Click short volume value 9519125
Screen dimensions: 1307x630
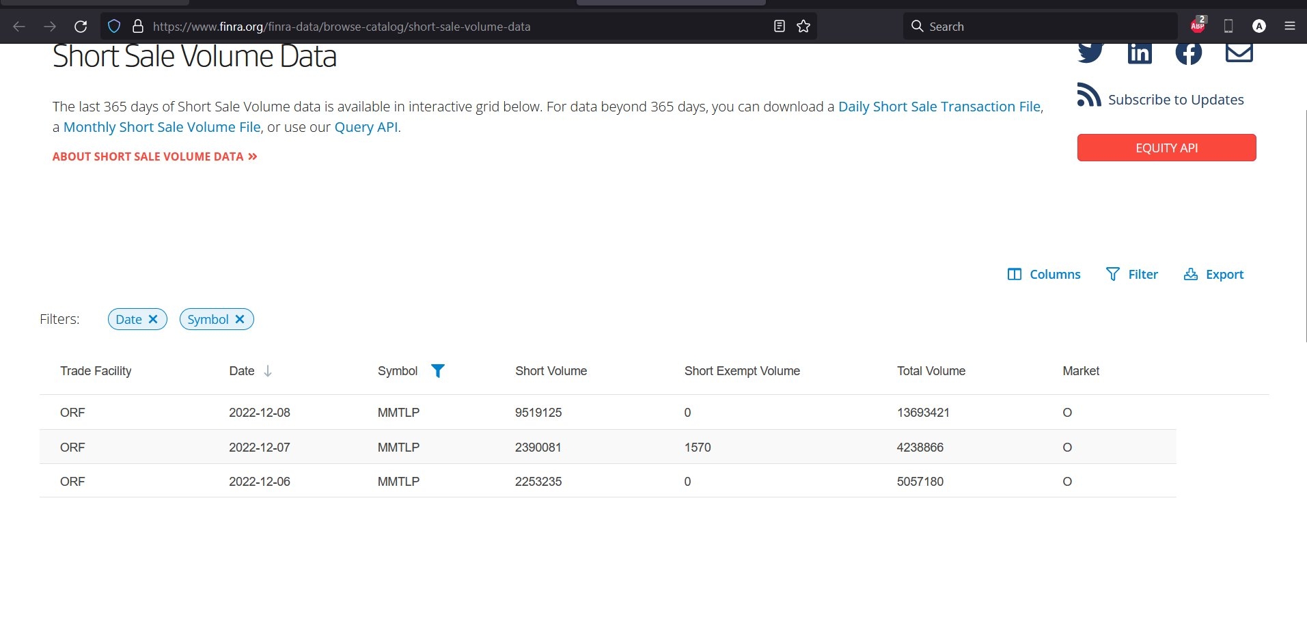[x=538, y=413]
